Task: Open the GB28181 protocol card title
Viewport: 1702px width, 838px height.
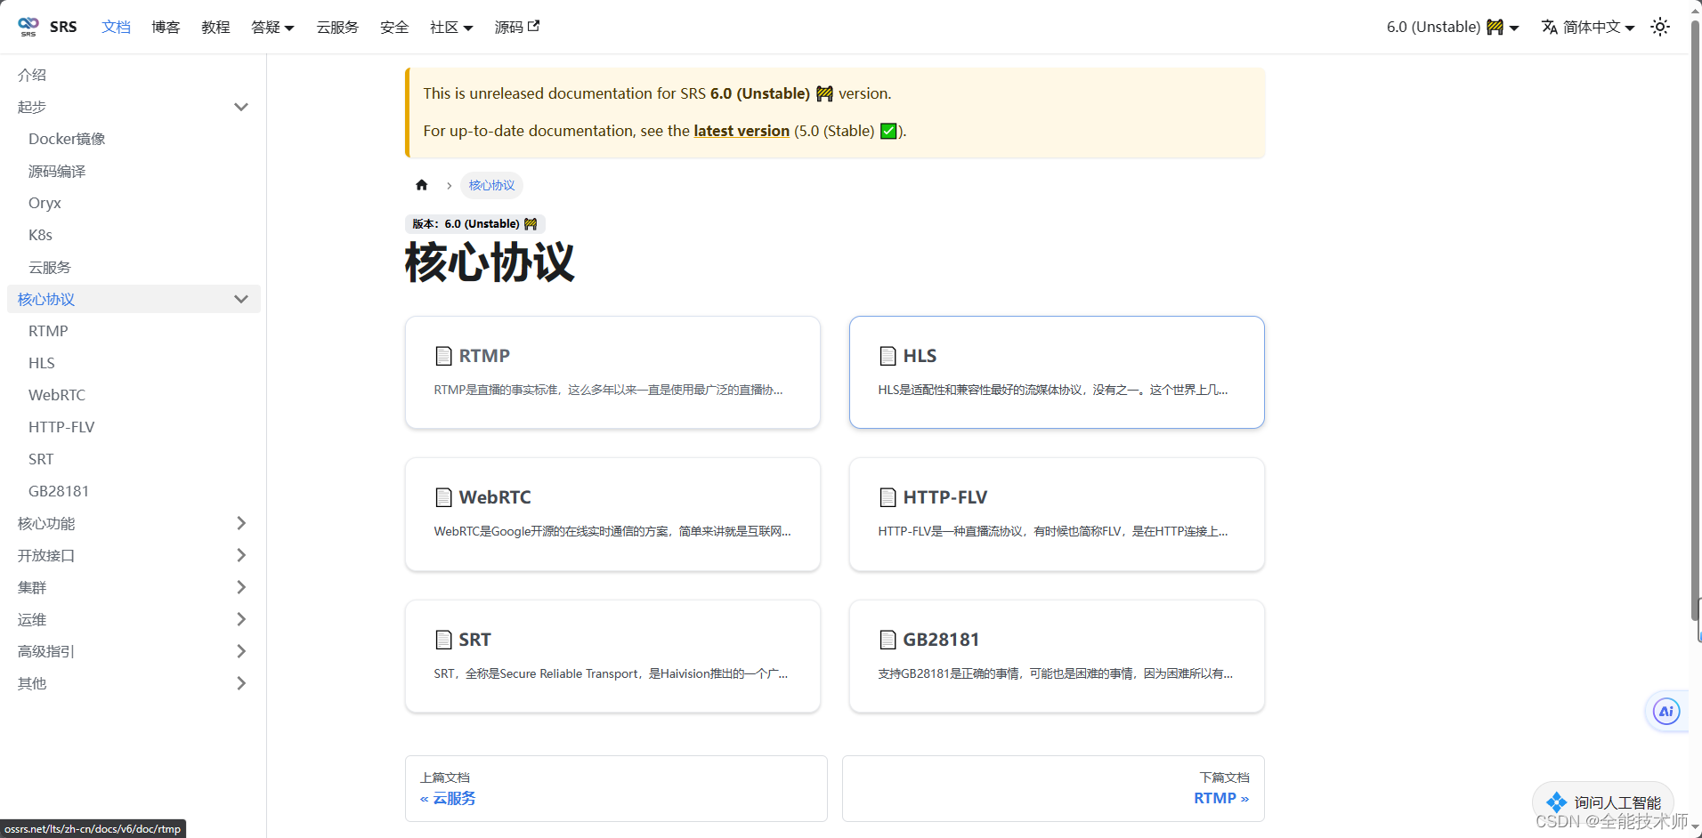Action: pyautogui.click(x=941, y=640)
